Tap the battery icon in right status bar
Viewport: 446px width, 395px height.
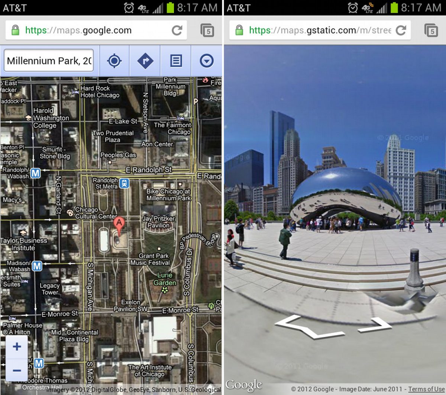394,7
